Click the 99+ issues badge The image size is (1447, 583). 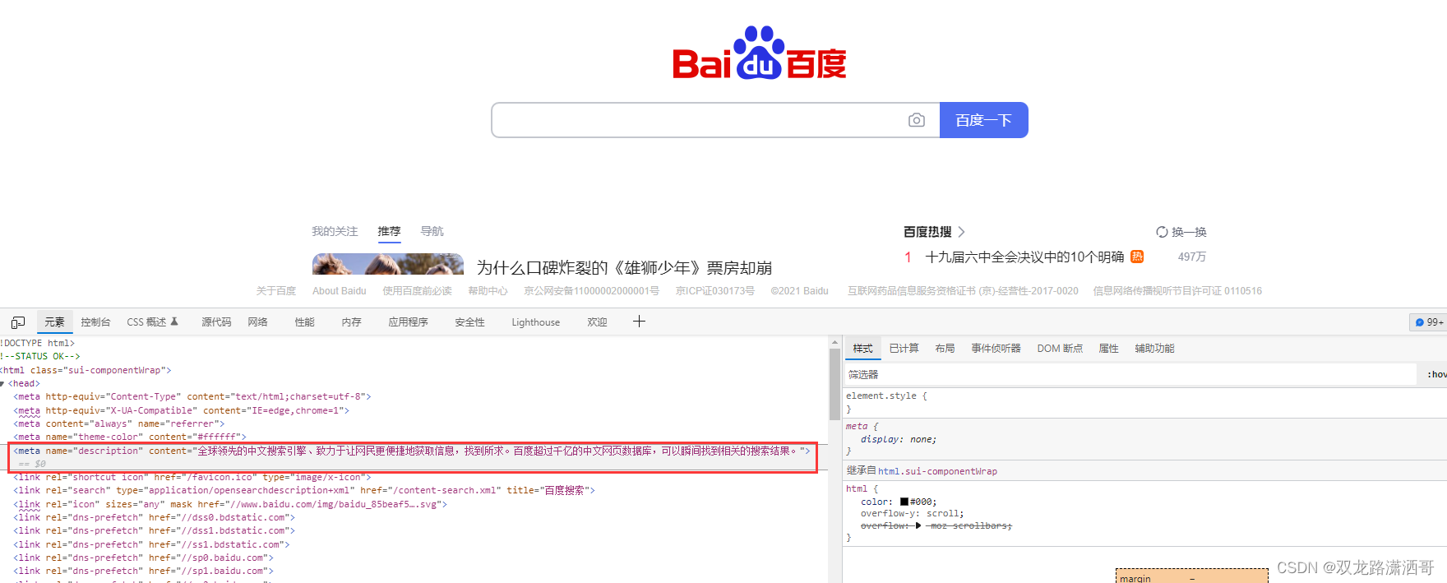pyautogui.click(x=1429, y=322)
